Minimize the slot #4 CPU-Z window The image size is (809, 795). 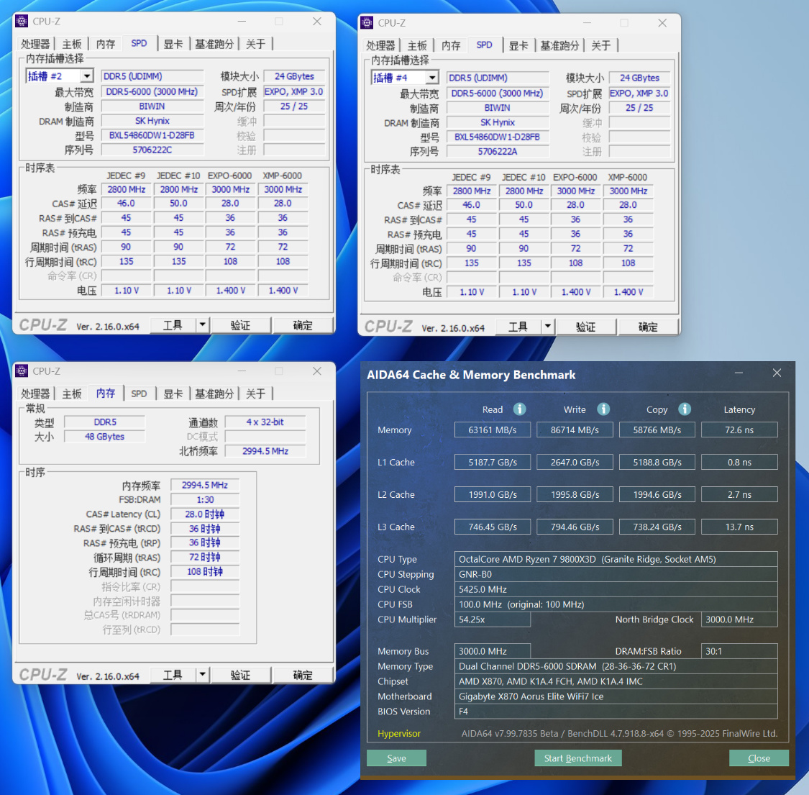point(587,23)
